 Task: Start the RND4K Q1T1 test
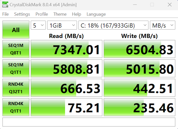tap(16, 107)
